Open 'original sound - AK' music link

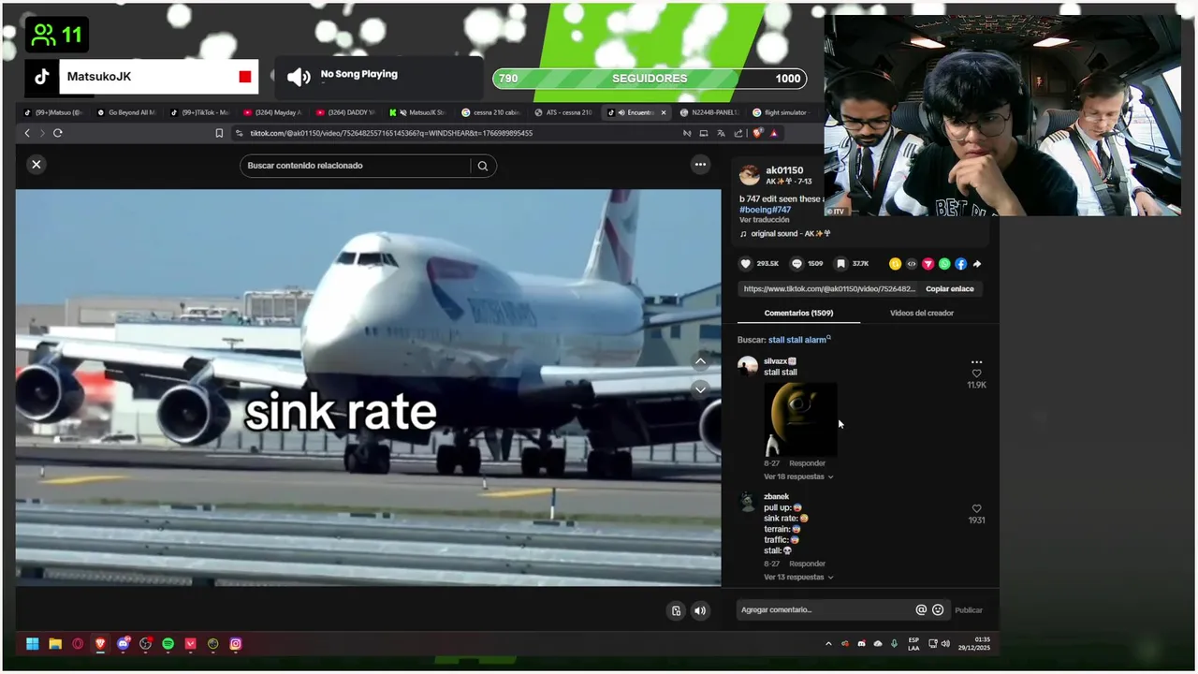(x=785, y=234)
